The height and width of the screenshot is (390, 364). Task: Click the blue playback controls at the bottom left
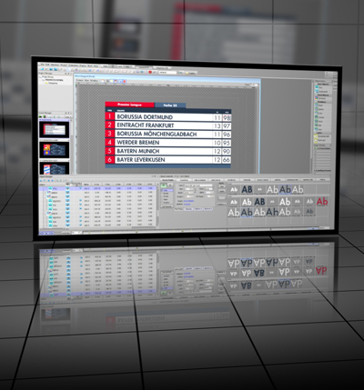[x=47, y=233]
